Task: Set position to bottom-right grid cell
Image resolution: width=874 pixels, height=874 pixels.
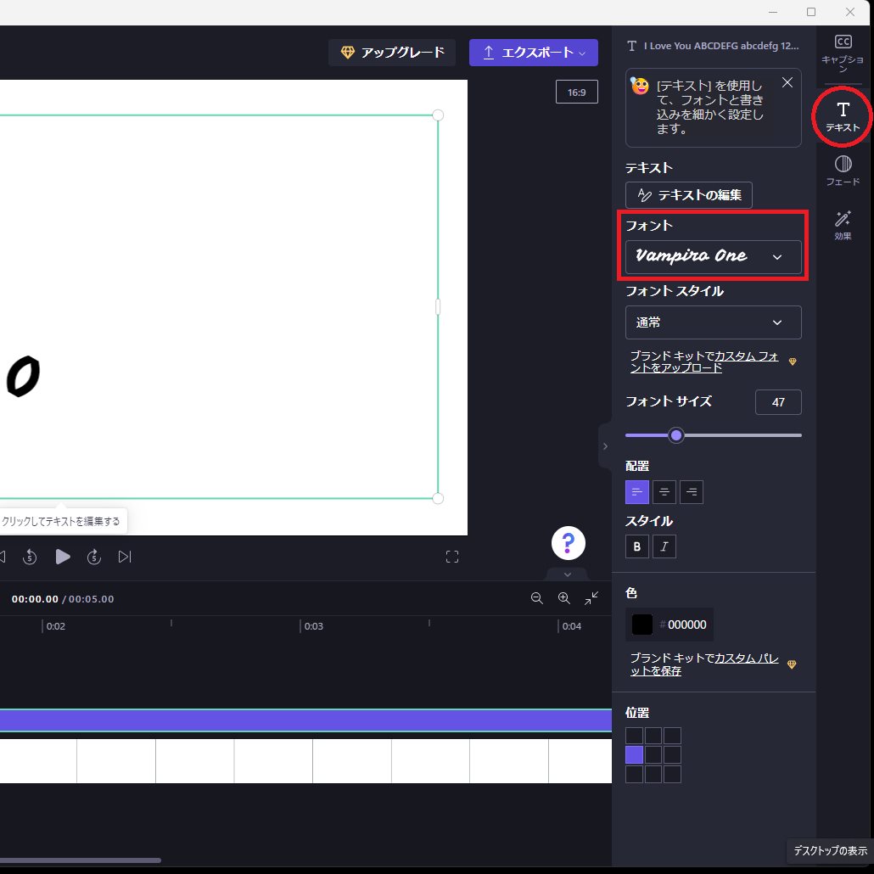Action: coord(672,774)
